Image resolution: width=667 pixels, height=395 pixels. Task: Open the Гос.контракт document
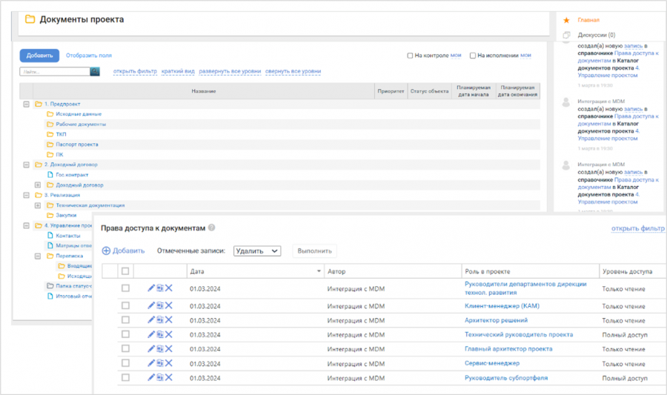pyautogui.click(x=72, y=175)
